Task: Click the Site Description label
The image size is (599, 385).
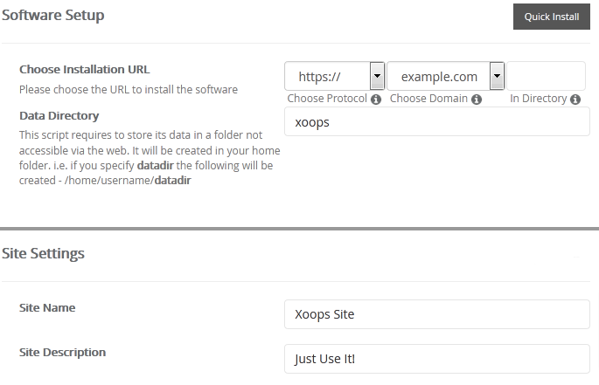Action: (x=62, y=353)
